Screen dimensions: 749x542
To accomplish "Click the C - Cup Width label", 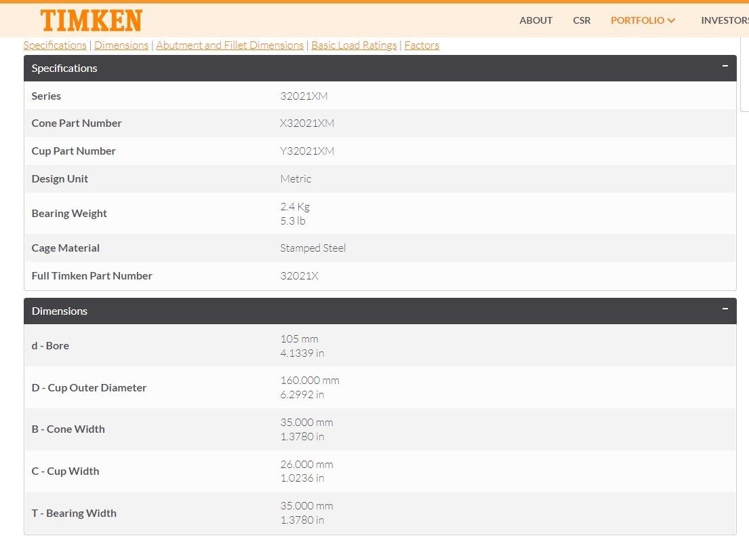I will [x=66, y=471].
